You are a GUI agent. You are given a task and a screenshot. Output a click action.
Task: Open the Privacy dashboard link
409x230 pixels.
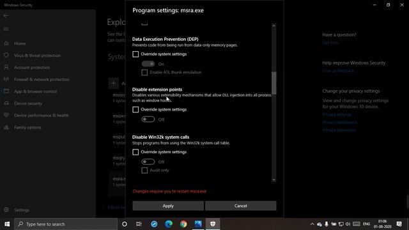[x=339, y=122]
